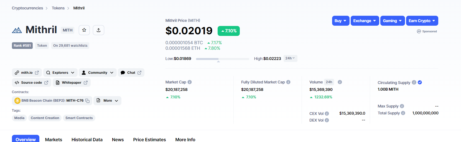The height and width of the screenshot is (142, 461).
Task: Show Fully Diluted Market Cap info icon
Action: click(x=288, y=82)
